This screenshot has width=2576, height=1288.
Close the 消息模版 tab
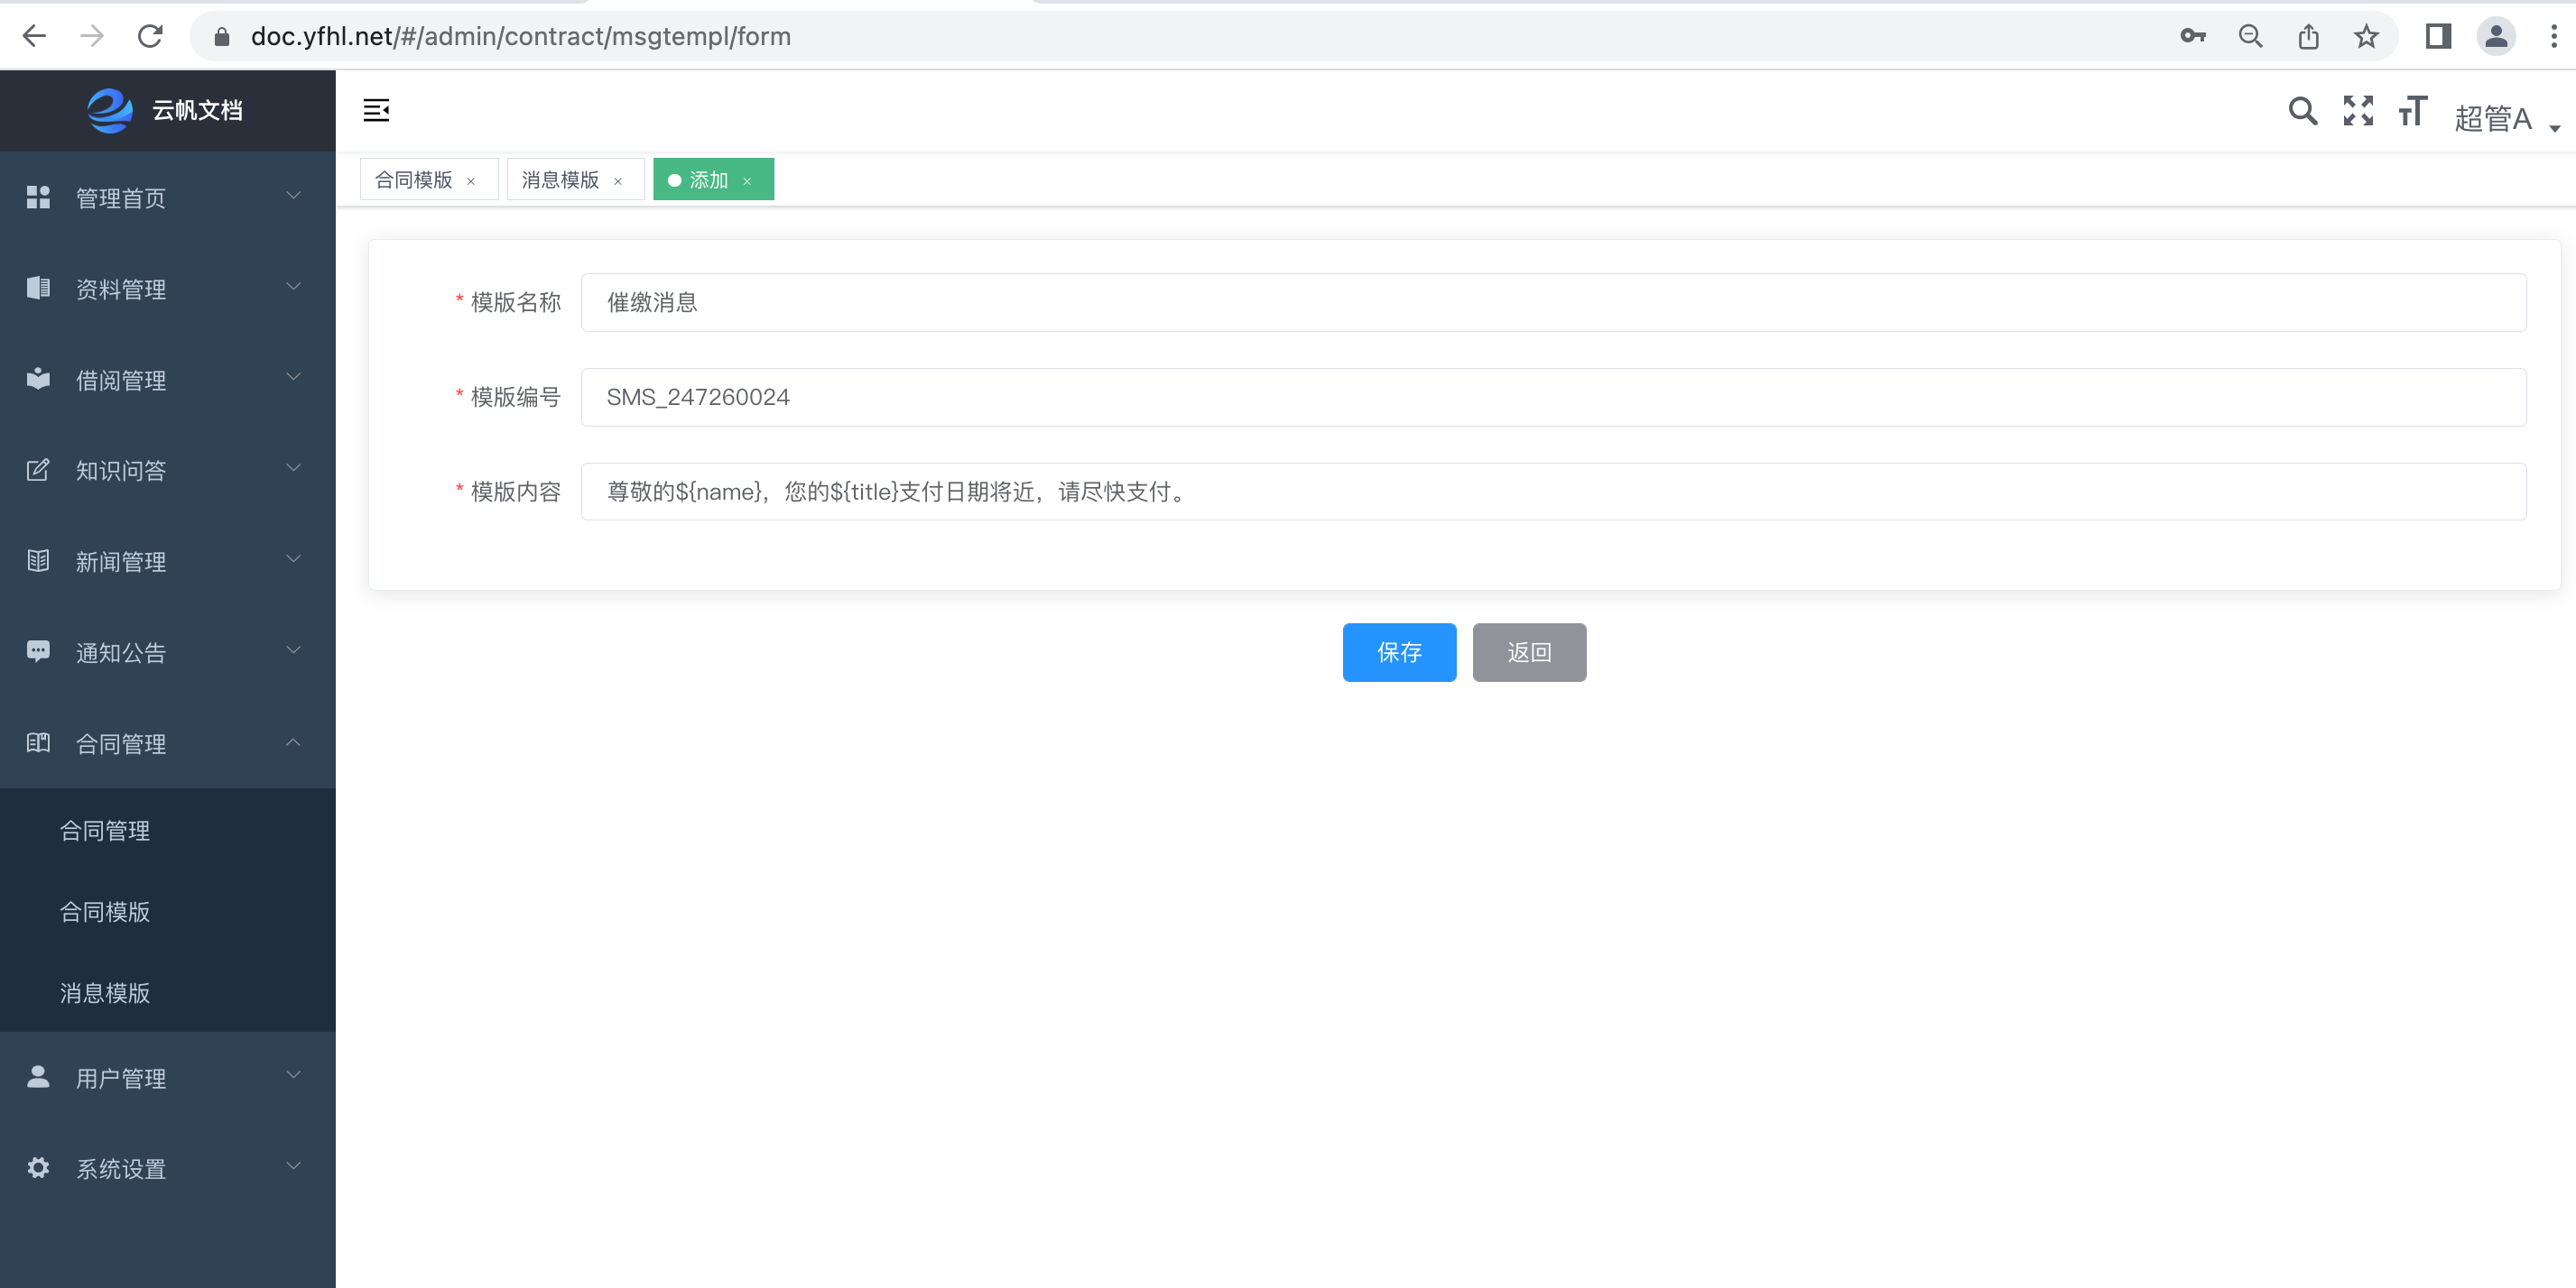pos(618,182)
